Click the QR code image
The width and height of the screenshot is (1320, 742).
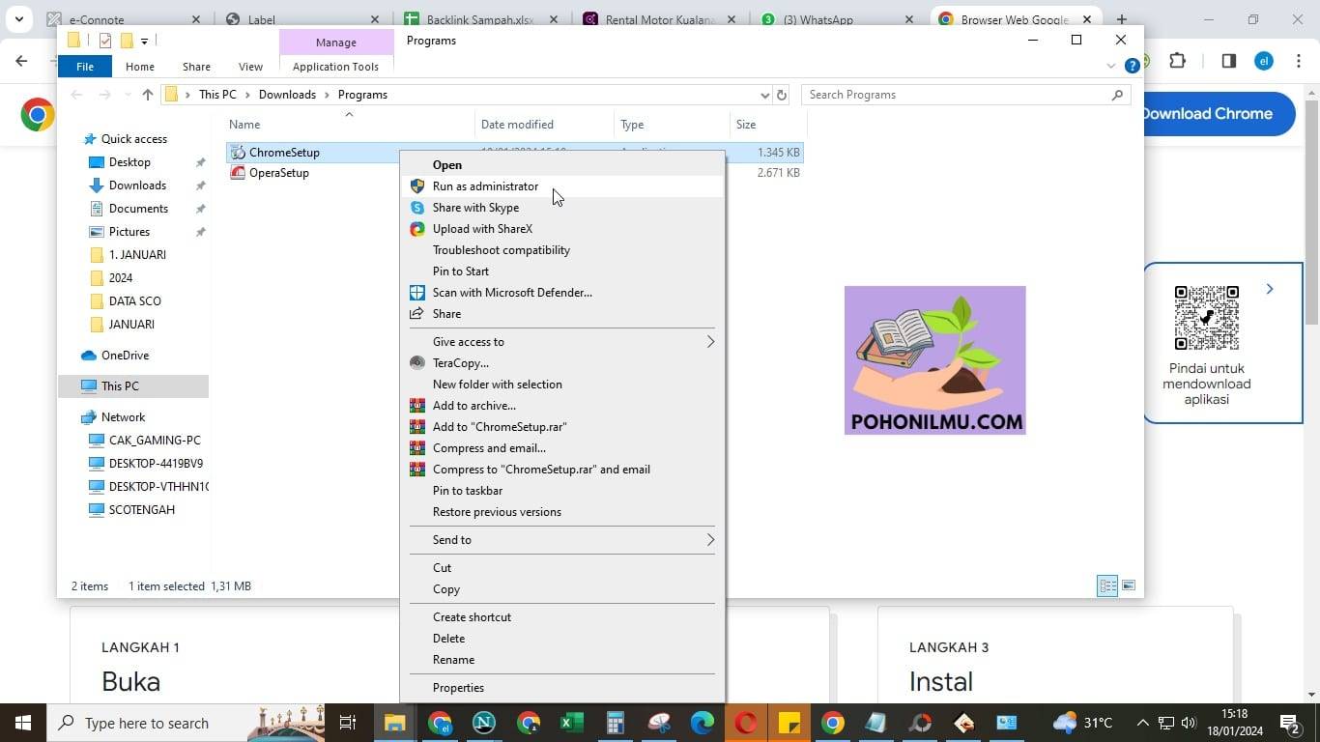(1207, 318)
